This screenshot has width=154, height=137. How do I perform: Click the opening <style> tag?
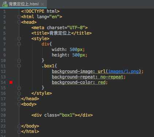tap(41, 39)
